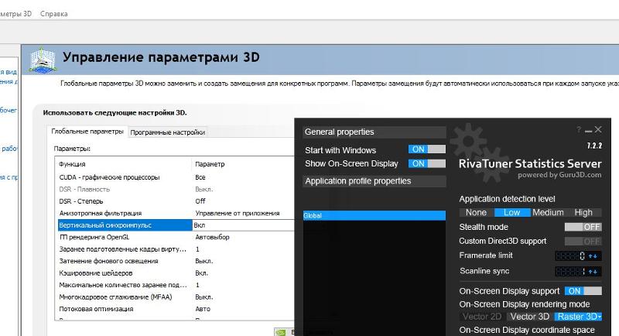Open the Вертикальный синхроимпульс value dropdown
This screenshot has width=619, height=336.
pos(243,225)
